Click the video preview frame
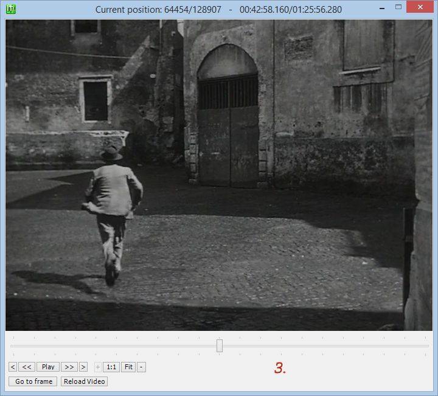Viewport: 438px width, 396px height. click(219, 175)
